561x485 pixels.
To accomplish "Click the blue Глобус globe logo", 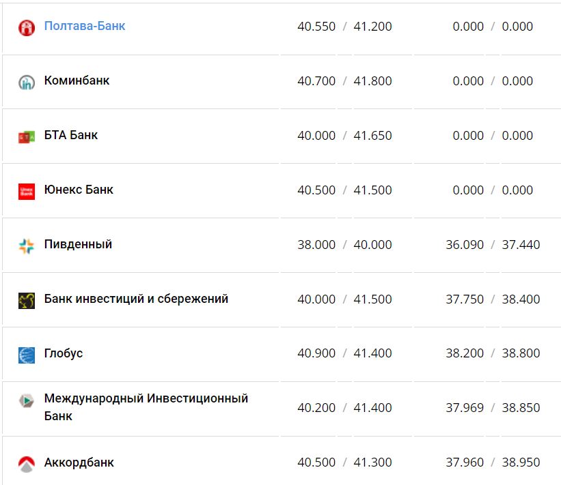I will click(27, 353).
